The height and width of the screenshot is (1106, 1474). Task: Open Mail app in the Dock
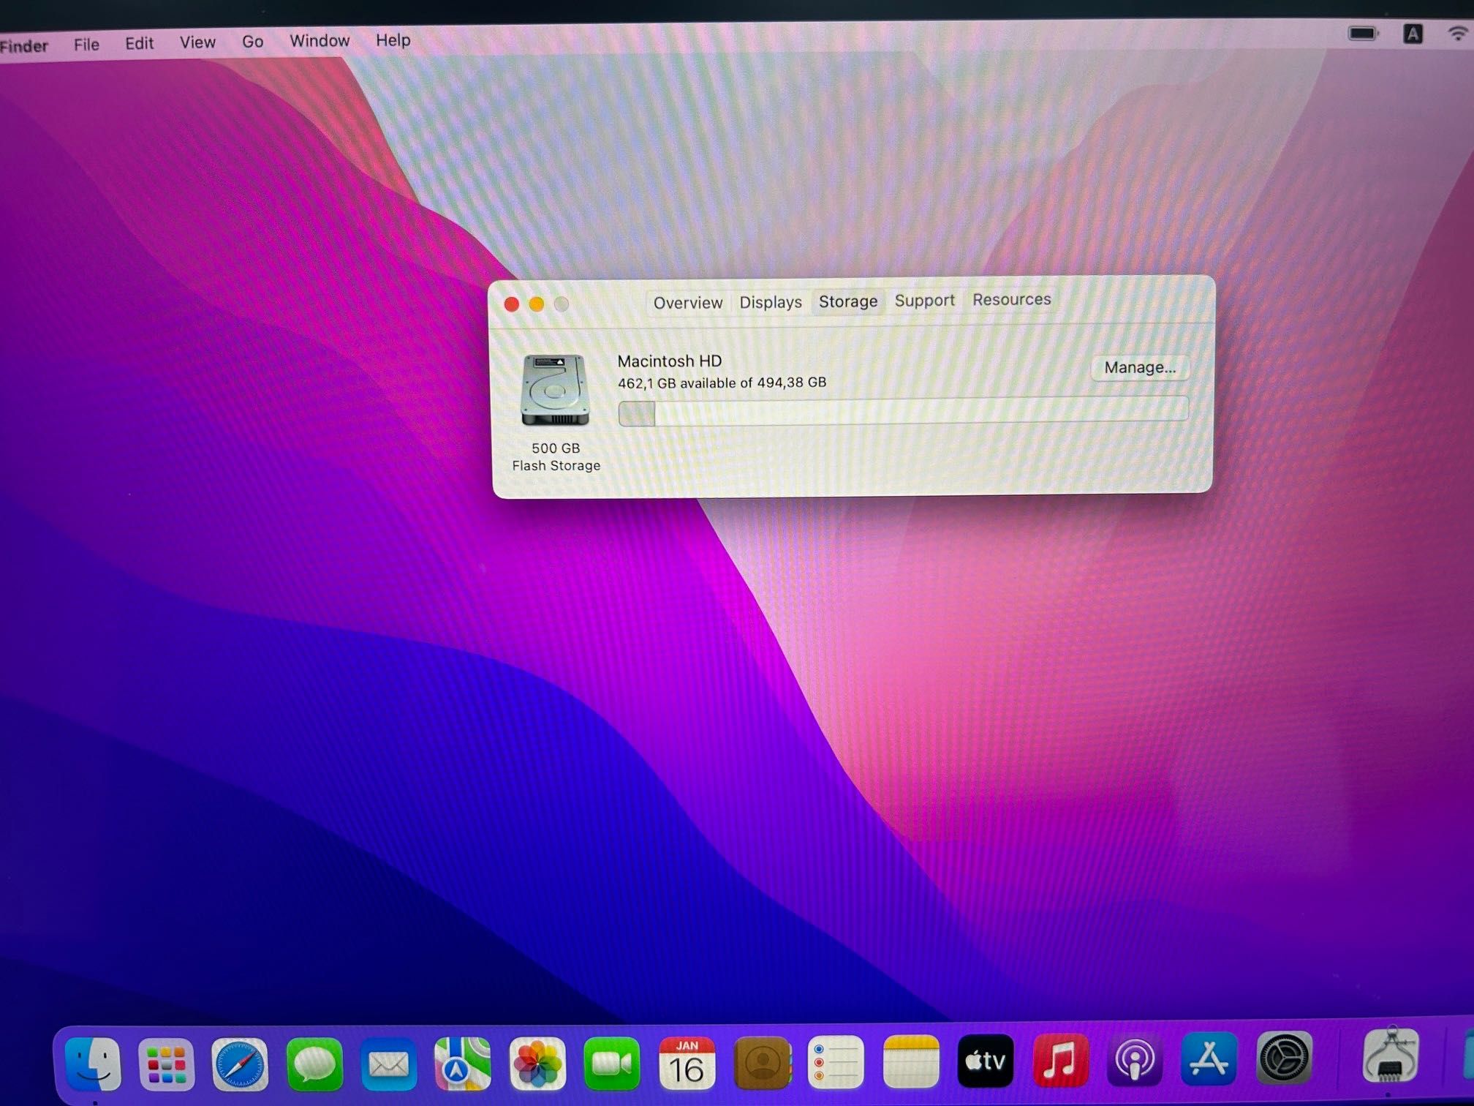pyautogui.click(x=388, y=1064)
